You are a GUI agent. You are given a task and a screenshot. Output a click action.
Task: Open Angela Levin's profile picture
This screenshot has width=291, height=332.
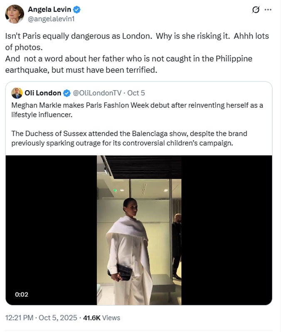click(x=14, y=14)
